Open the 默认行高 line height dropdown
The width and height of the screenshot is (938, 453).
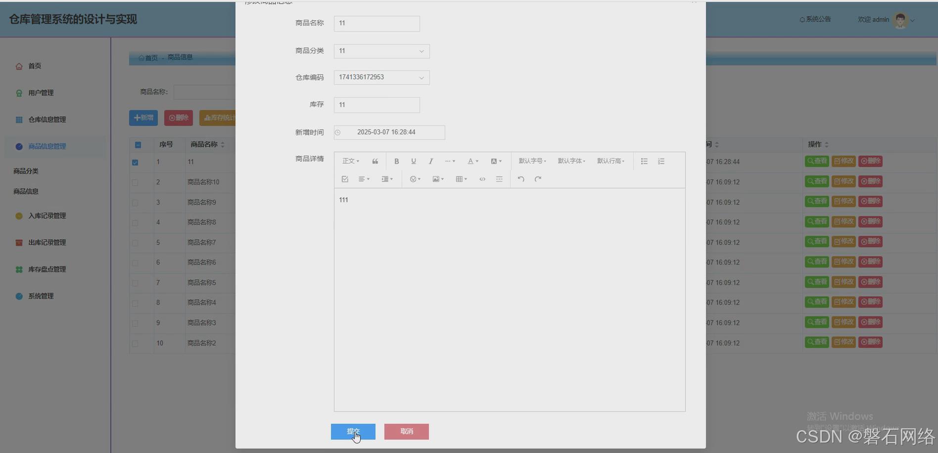[610, 161]
